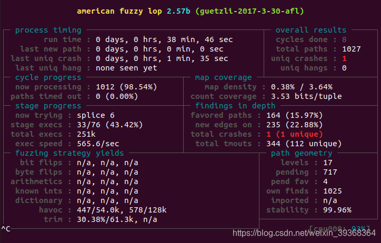Click the ^C interrupt marker

6,229
